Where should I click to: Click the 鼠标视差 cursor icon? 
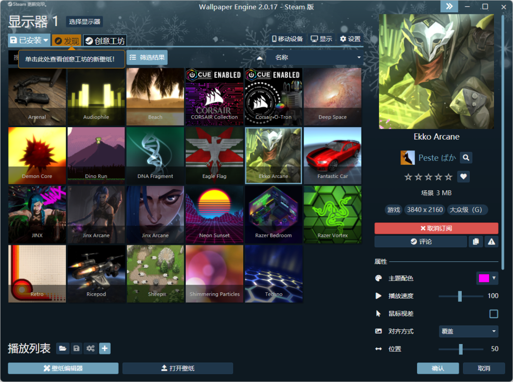[x=379, y=313]
